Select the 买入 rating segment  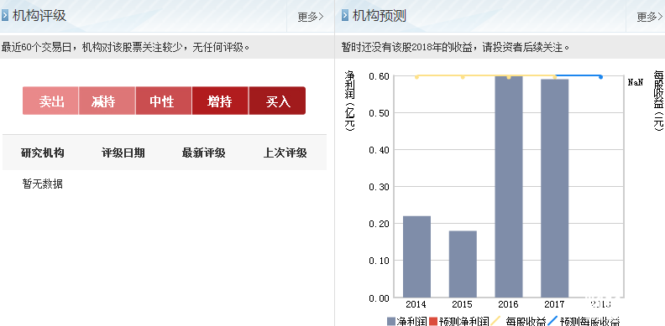tap(277, 101)
